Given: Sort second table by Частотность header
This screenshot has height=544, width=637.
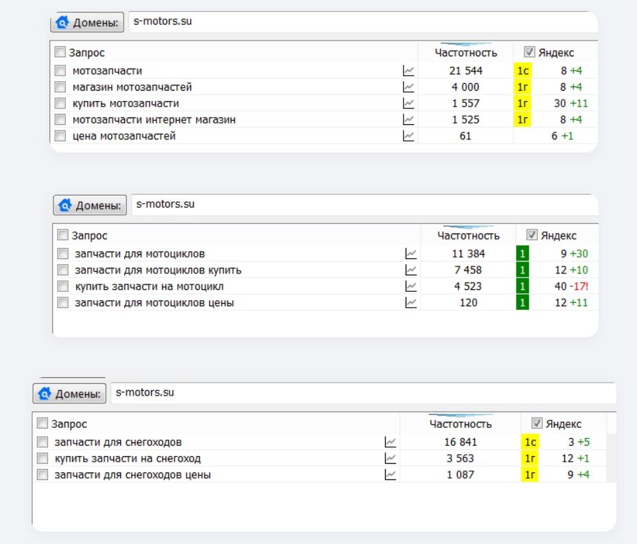Looking at the screenshot, I should tap(468, 236).
